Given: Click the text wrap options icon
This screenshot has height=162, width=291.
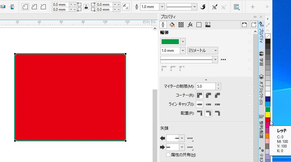Looking at the screenshot, I should [x=236, y=7].
